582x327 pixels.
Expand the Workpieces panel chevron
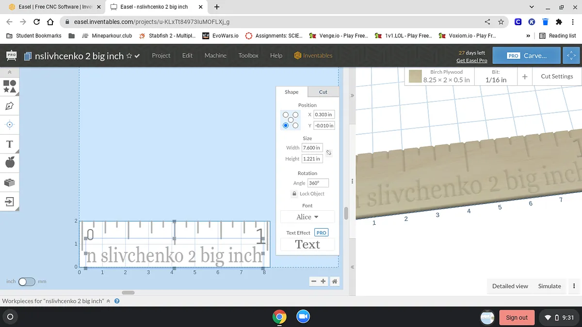click(108, 301)
